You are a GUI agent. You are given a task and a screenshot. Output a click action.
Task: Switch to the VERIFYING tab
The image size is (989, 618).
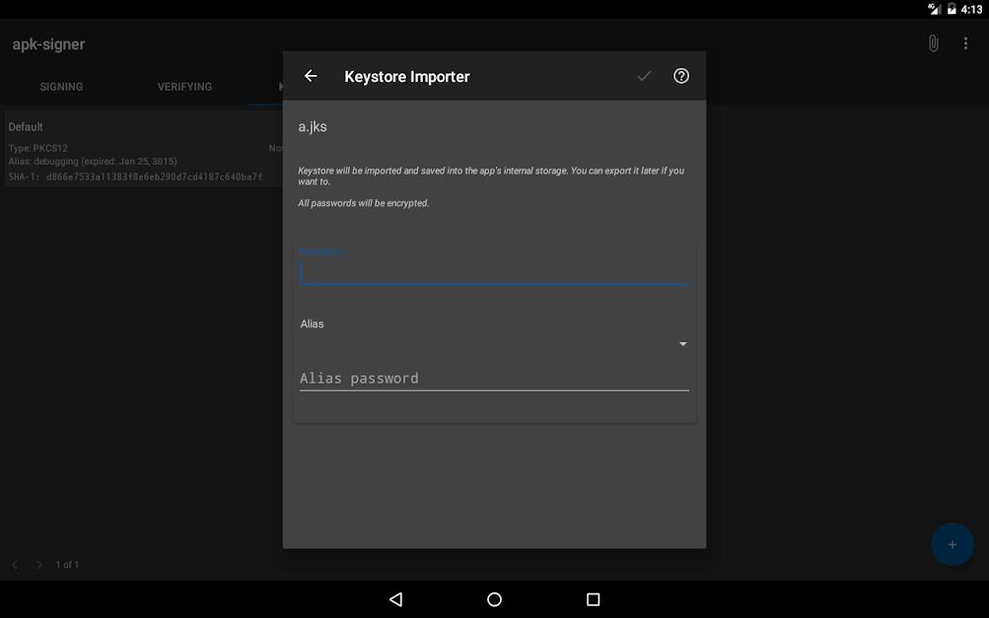[184, 87]
